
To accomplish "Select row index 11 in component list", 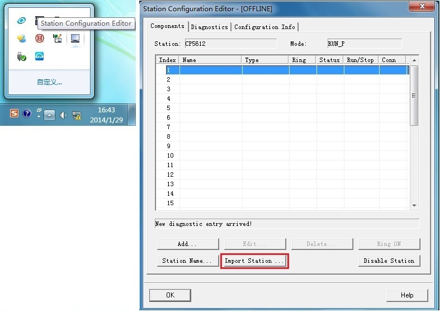I will point(282,166).
